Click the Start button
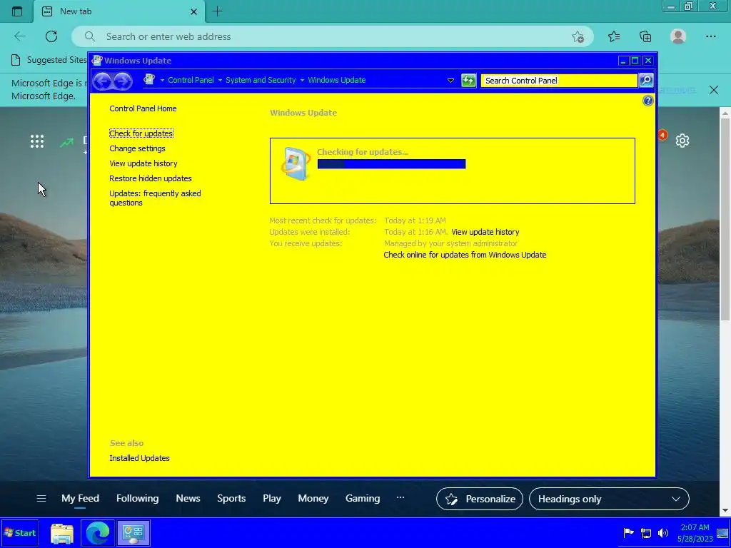Image resolution: width=731 pixels, height=548 pixels. pos(20,533)
